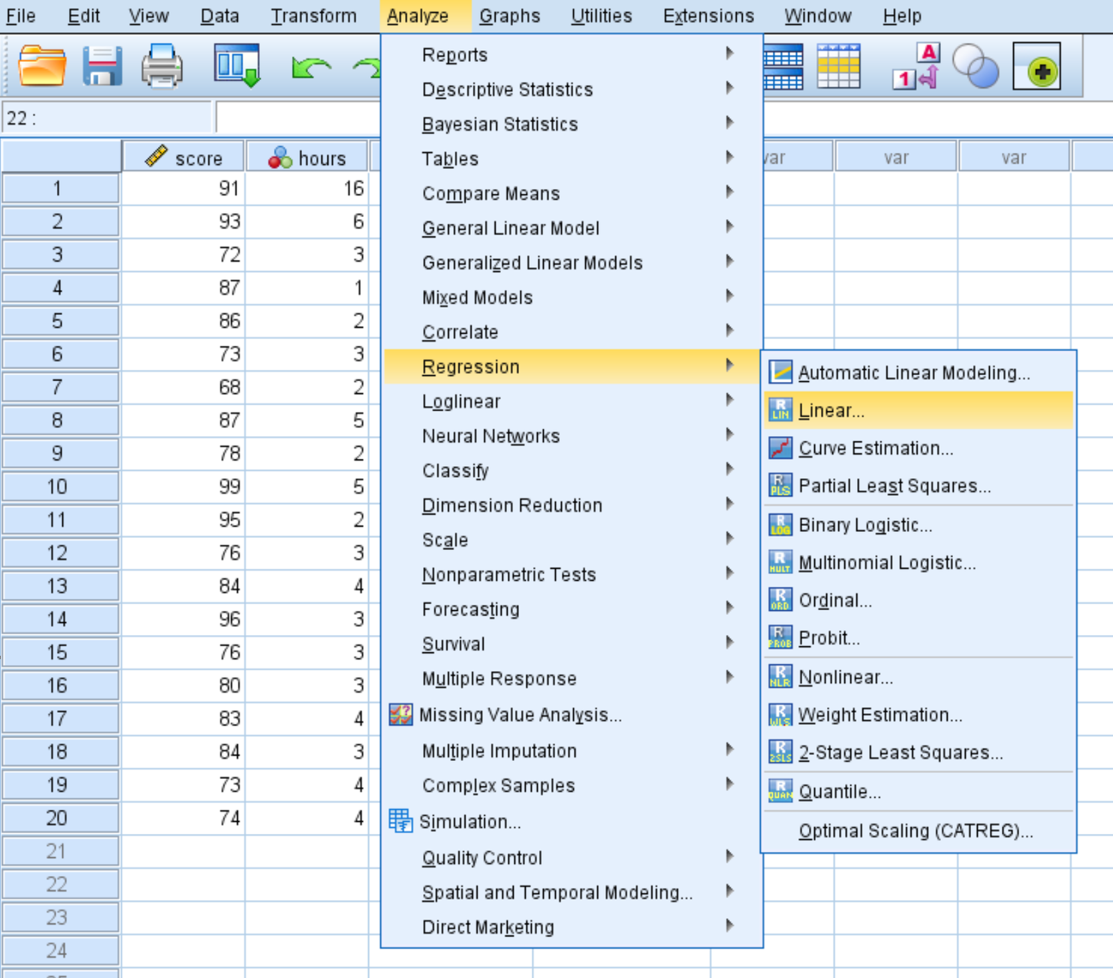Click score cell with value 68

[183, 387]
